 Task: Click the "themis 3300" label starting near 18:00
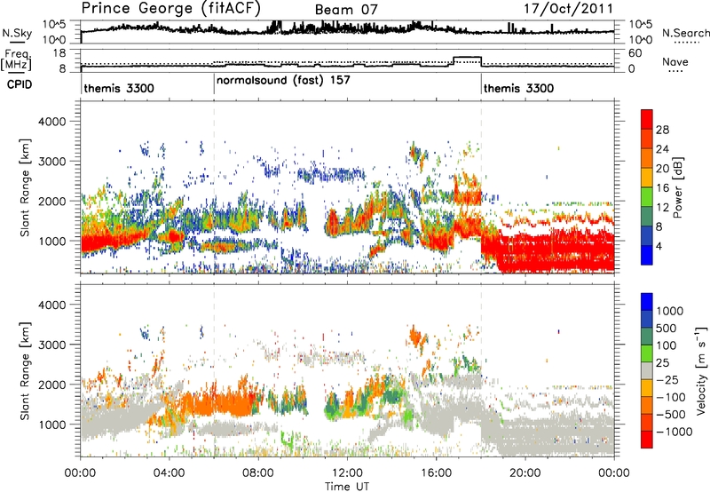point(518,88)
